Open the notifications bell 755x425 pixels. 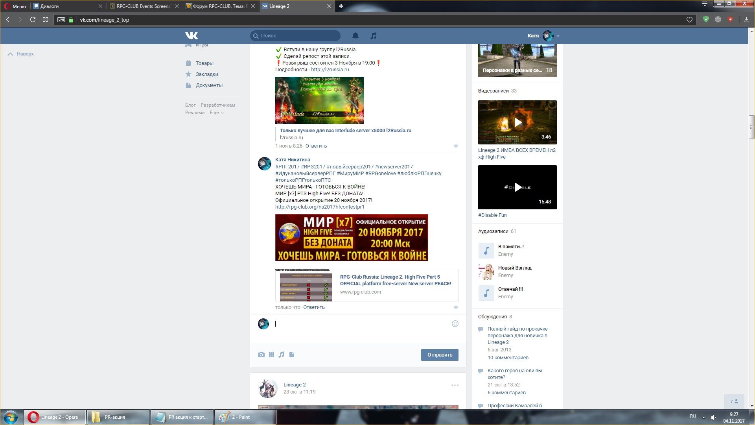[355, 36]
